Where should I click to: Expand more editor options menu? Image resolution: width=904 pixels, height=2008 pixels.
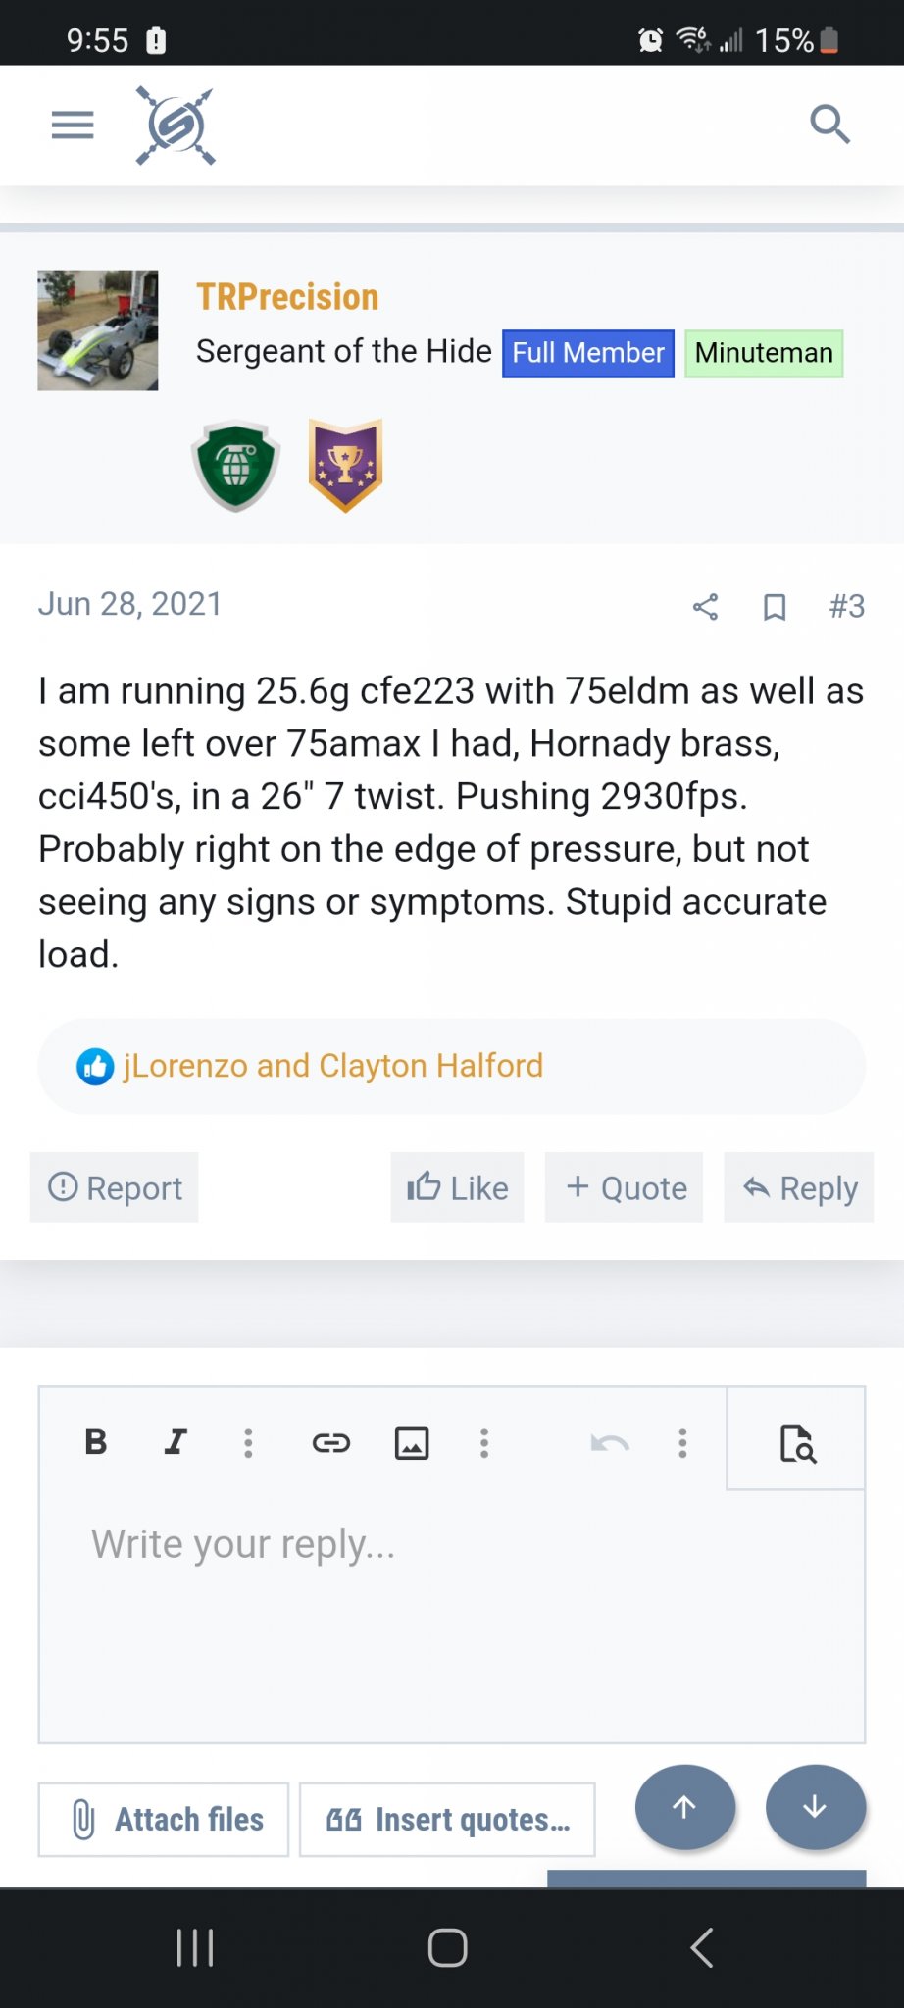(683, 1442)
